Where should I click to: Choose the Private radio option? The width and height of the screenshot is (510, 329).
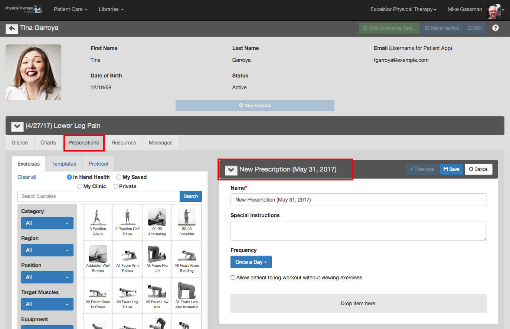[x=115, y=186]
